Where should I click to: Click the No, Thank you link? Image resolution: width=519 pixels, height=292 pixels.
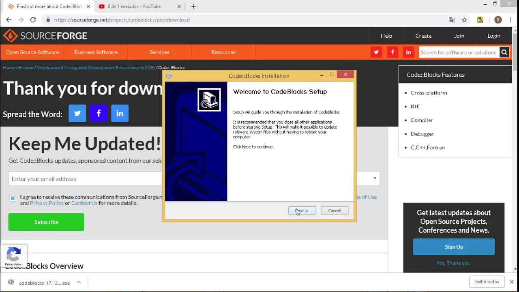(x=454, y=263)
